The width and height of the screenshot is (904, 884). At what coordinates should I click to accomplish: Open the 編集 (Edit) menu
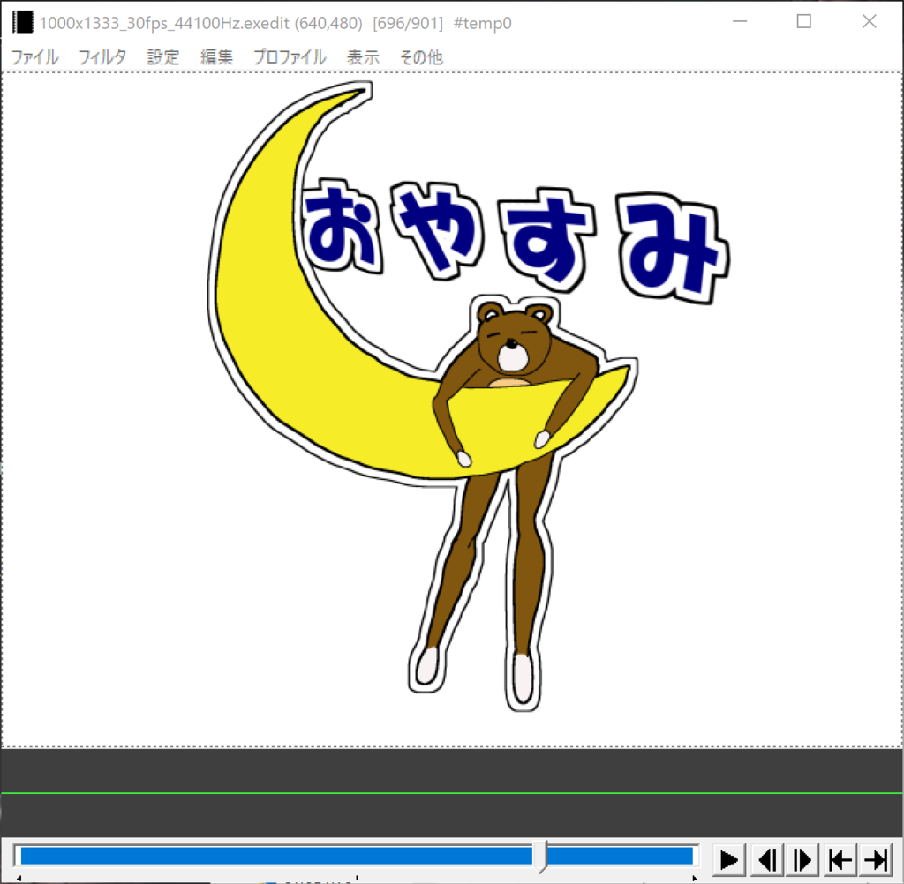point(215,56)
